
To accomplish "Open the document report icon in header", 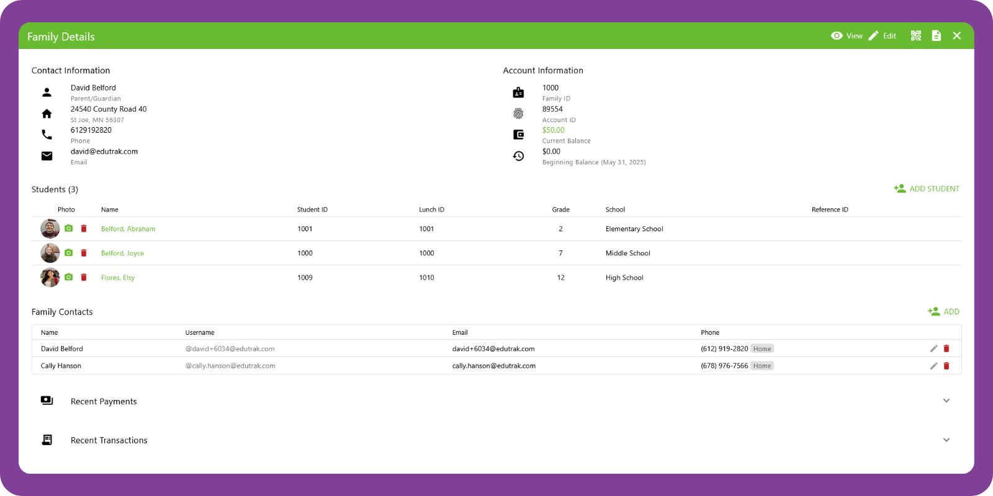I will (x=937, y=36).
